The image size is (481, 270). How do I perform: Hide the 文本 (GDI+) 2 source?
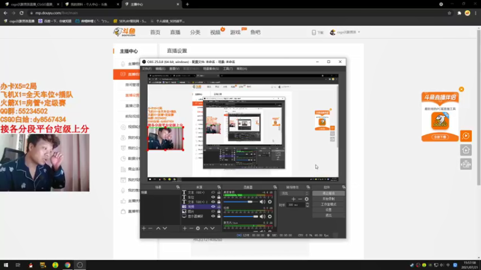click(x=213, y=202)
